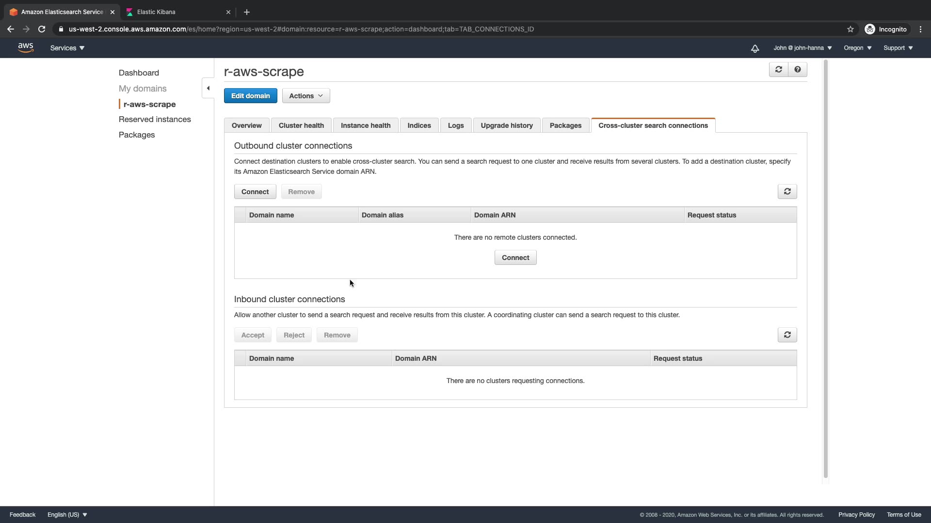Image resolution: width=931 pixels, height=523 pixels.
Task: Open the John @ john-hanna account menu
Action: click(x=802, y=48)
